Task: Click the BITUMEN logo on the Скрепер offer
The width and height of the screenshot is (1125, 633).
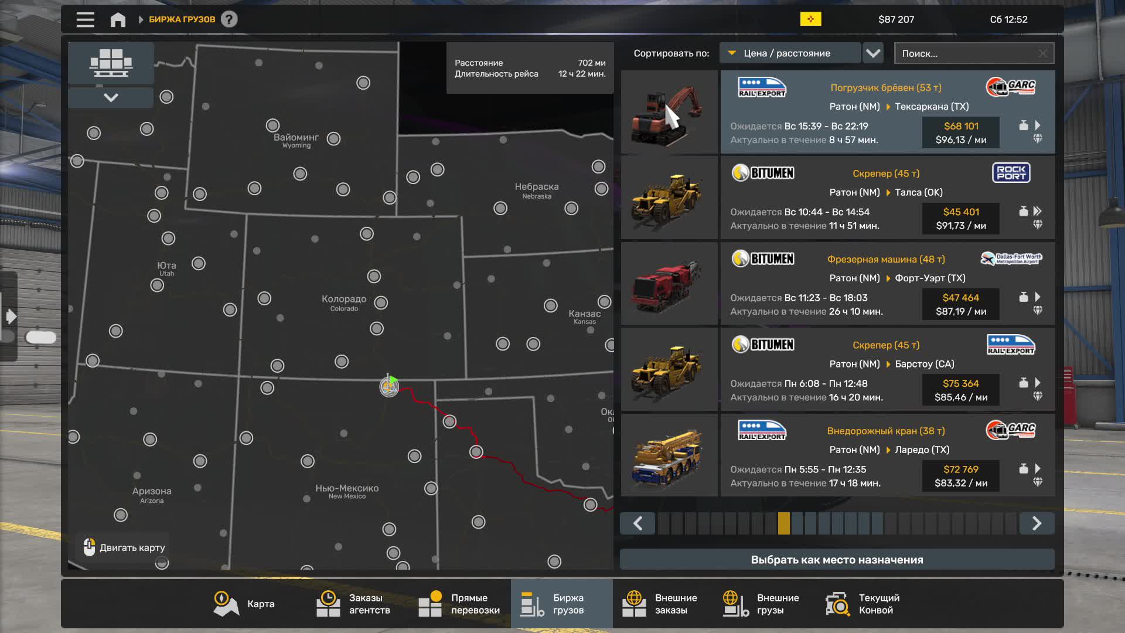Action: [x=762, y=173]
